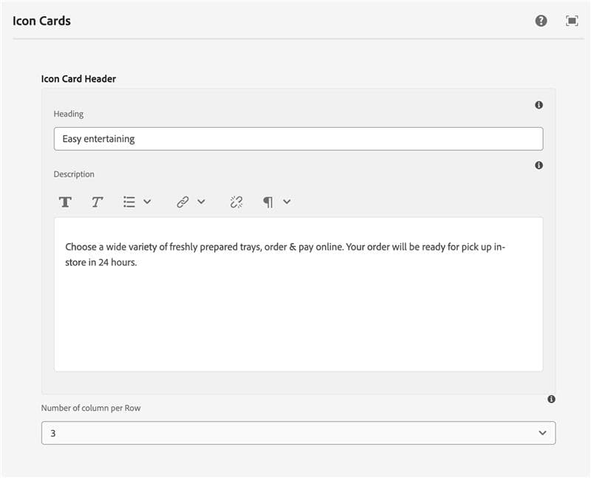This screenshot has height=478, width=591.
Task: Expand the hyperlink options chevron
Action: pos(201,202)
